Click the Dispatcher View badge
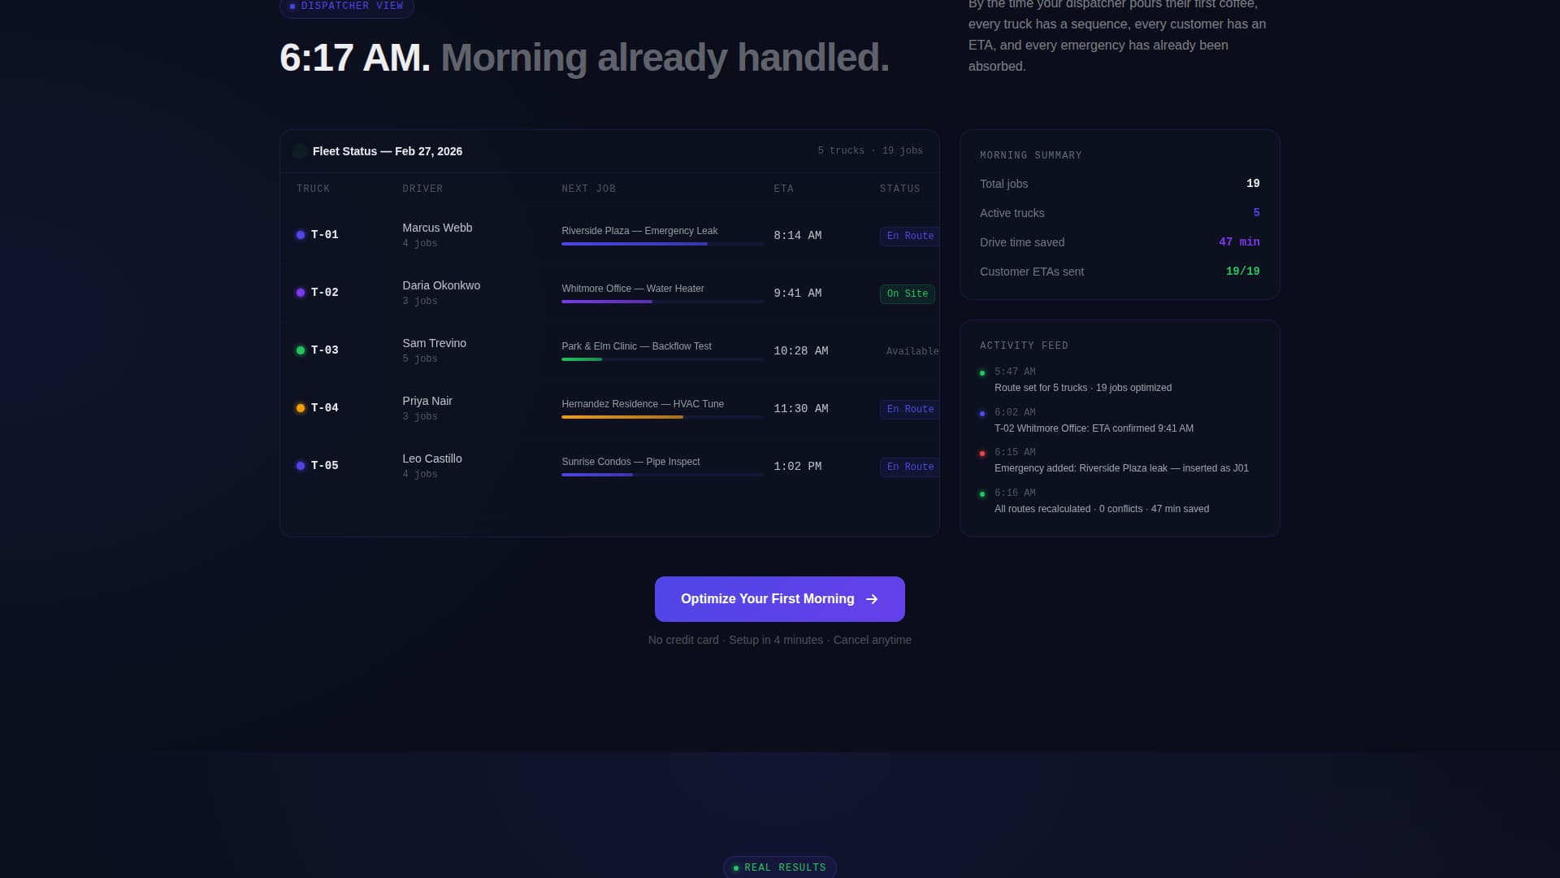Screen dimensions: 1560x878 (347, 7)
